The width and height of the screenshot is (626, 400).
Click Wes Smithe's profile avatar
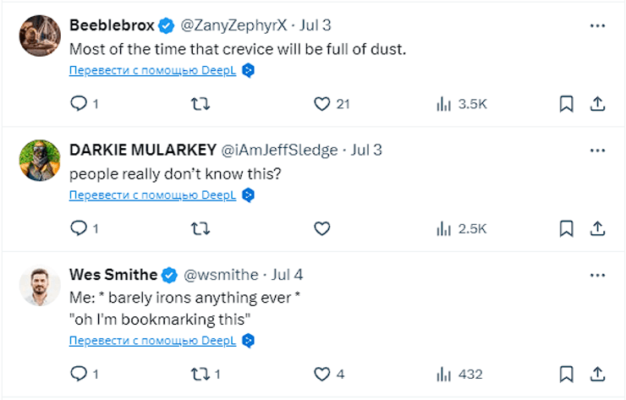pos(39,288)
